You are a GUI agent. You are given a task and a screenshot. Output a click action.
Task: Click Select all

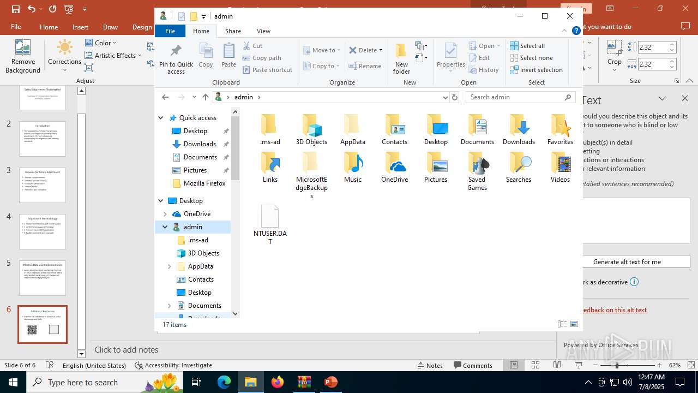click(x=527, y=46)
